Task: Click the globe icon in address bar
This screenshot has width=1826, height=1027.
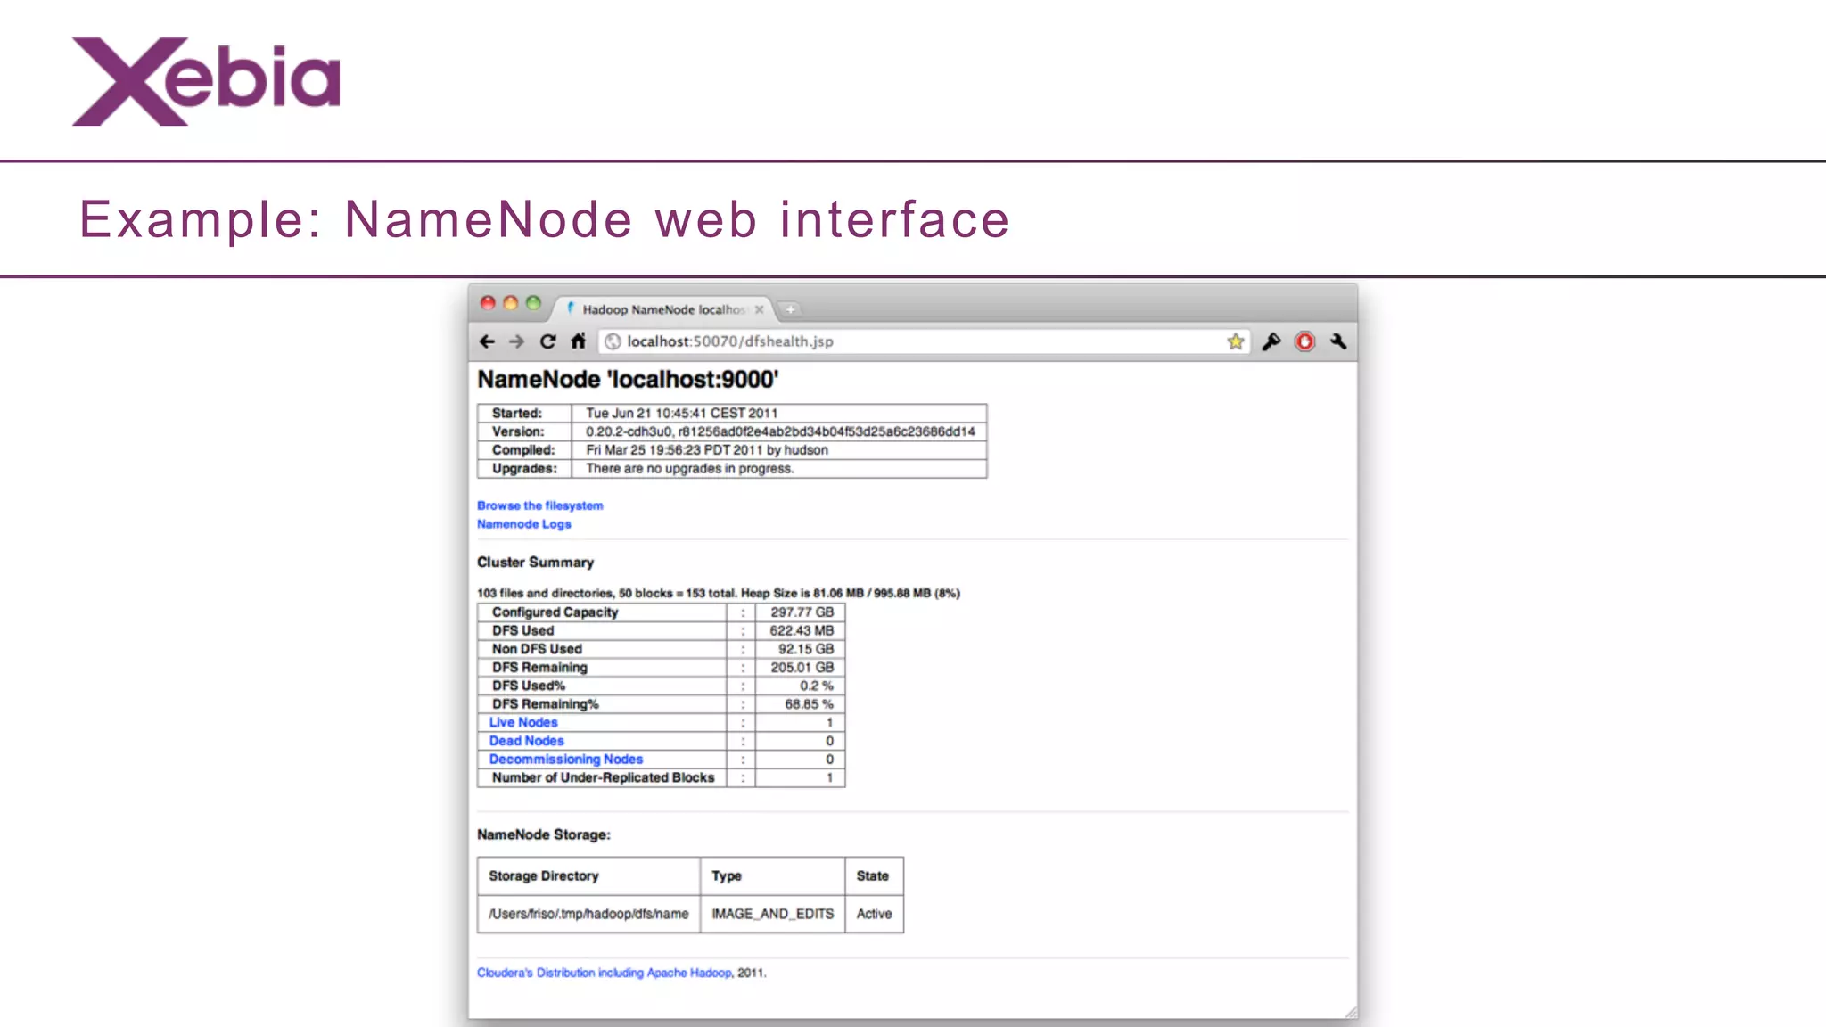Action: tap(613, 341)
